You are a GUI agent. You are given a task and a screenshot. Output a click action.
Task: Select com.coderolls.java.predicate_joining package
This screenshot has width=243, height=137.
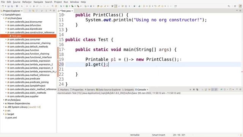(29, 82)
